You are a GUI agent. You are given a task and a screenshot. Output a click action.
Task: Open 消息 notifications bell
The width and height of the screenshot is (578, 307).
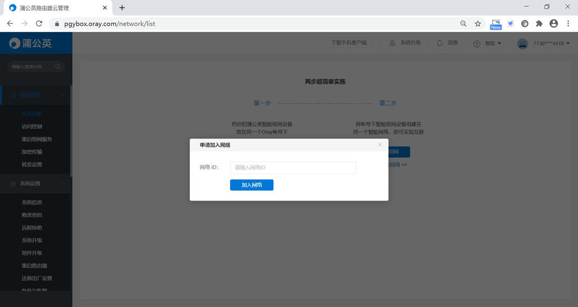(447, 43)
